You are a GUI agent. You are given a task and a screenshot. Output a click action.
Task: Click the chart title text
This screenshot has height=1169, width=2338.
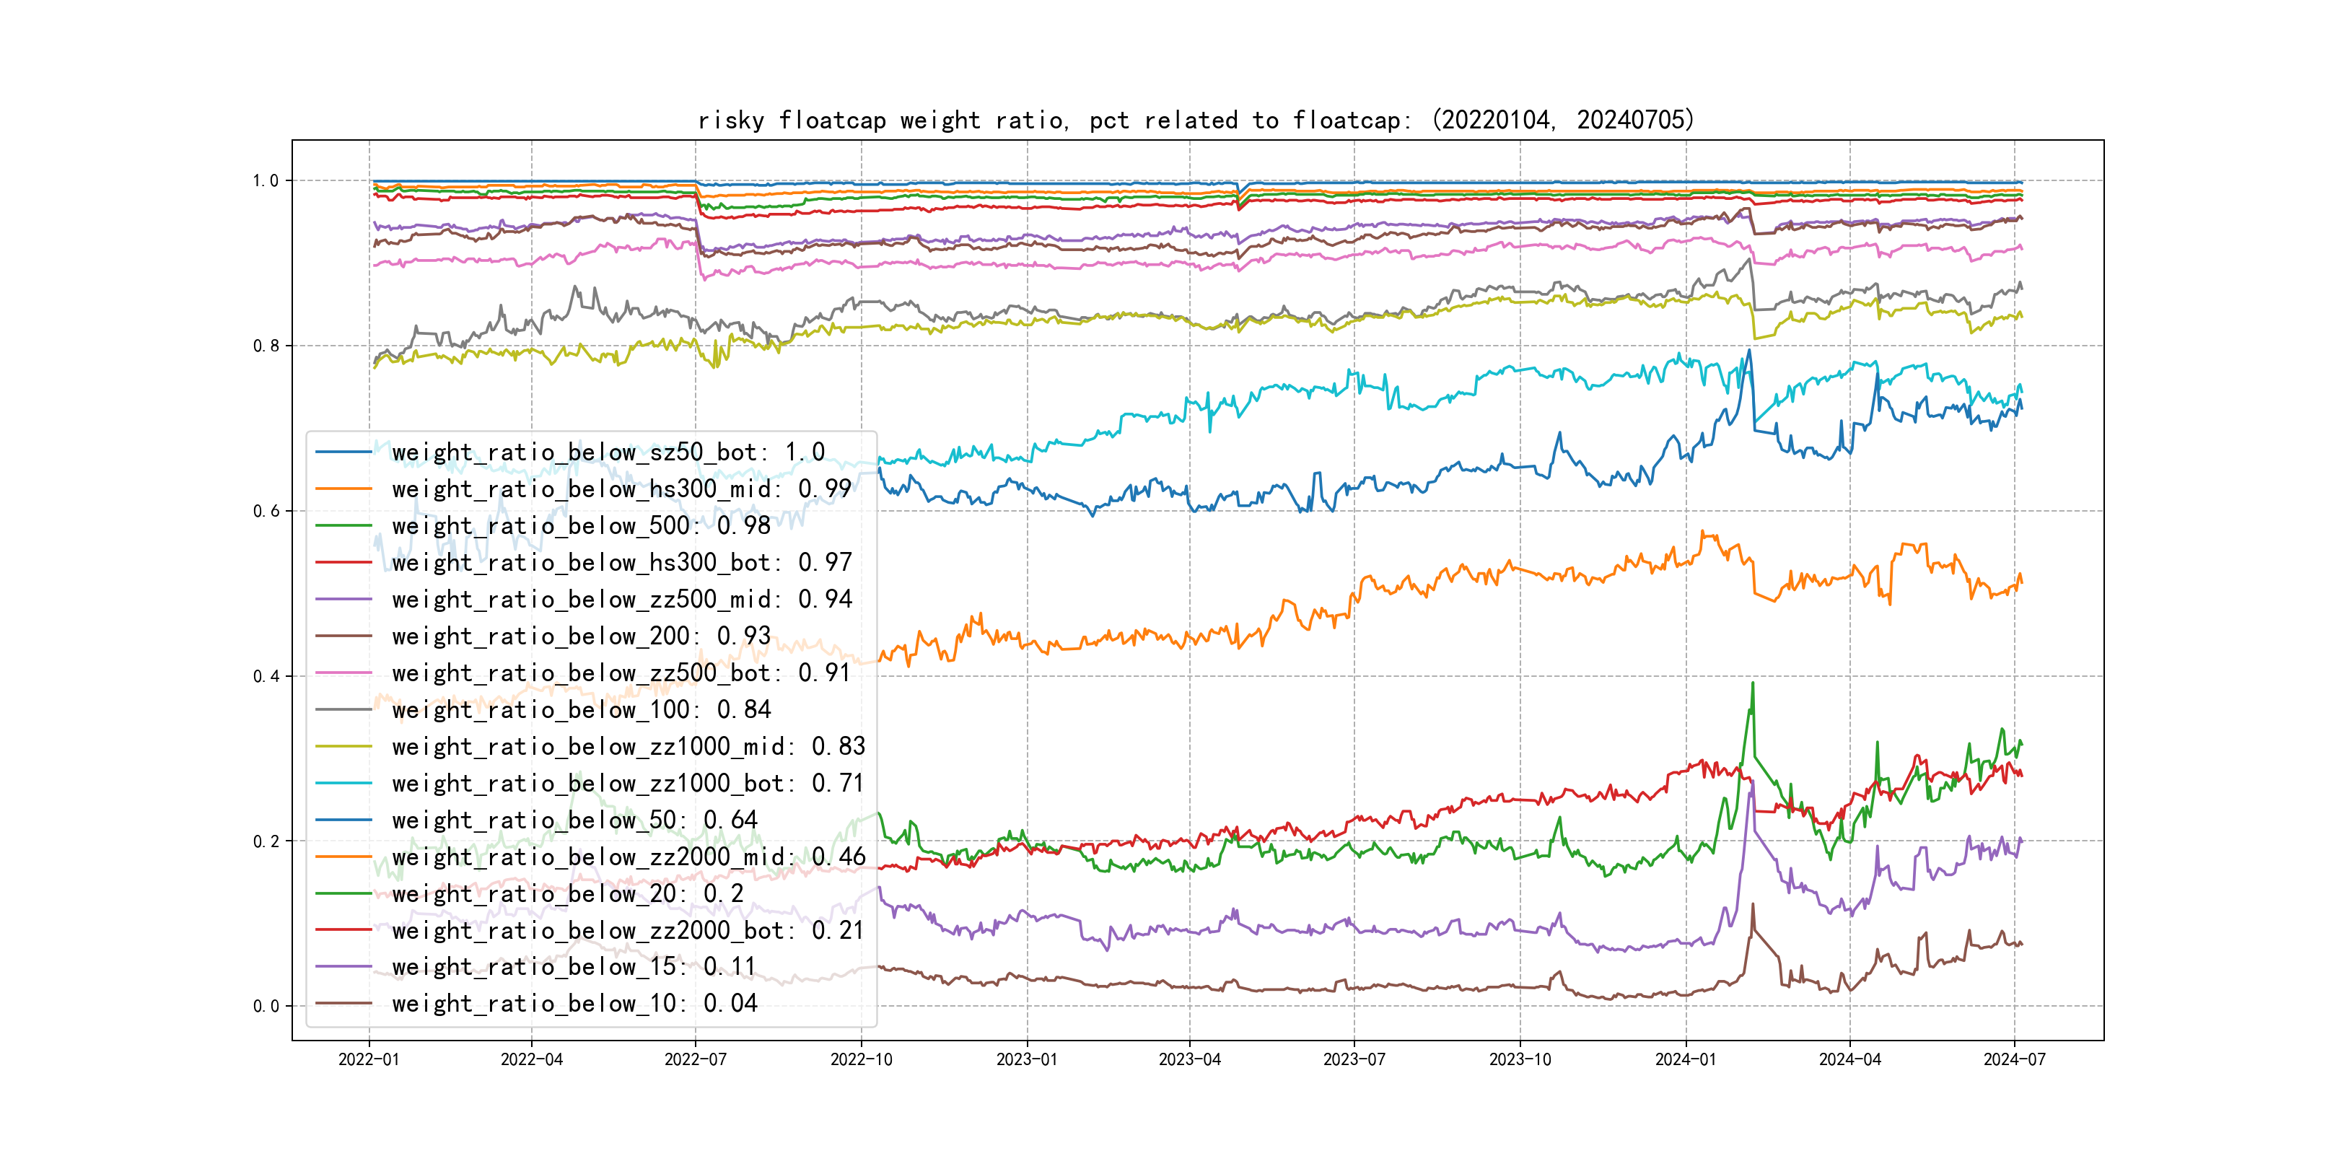(x=1195, y=120)
